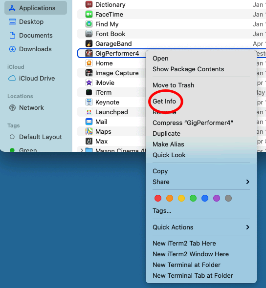The image size is (266, 288).
Task: Apply the purple tag color
Action: tap(217, 198)
